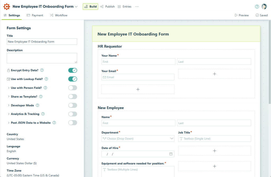The width and height of the screenshot is (271, 177).
Task: Click the Preview button
Action: pyautogui.click(x=242, y=15)
